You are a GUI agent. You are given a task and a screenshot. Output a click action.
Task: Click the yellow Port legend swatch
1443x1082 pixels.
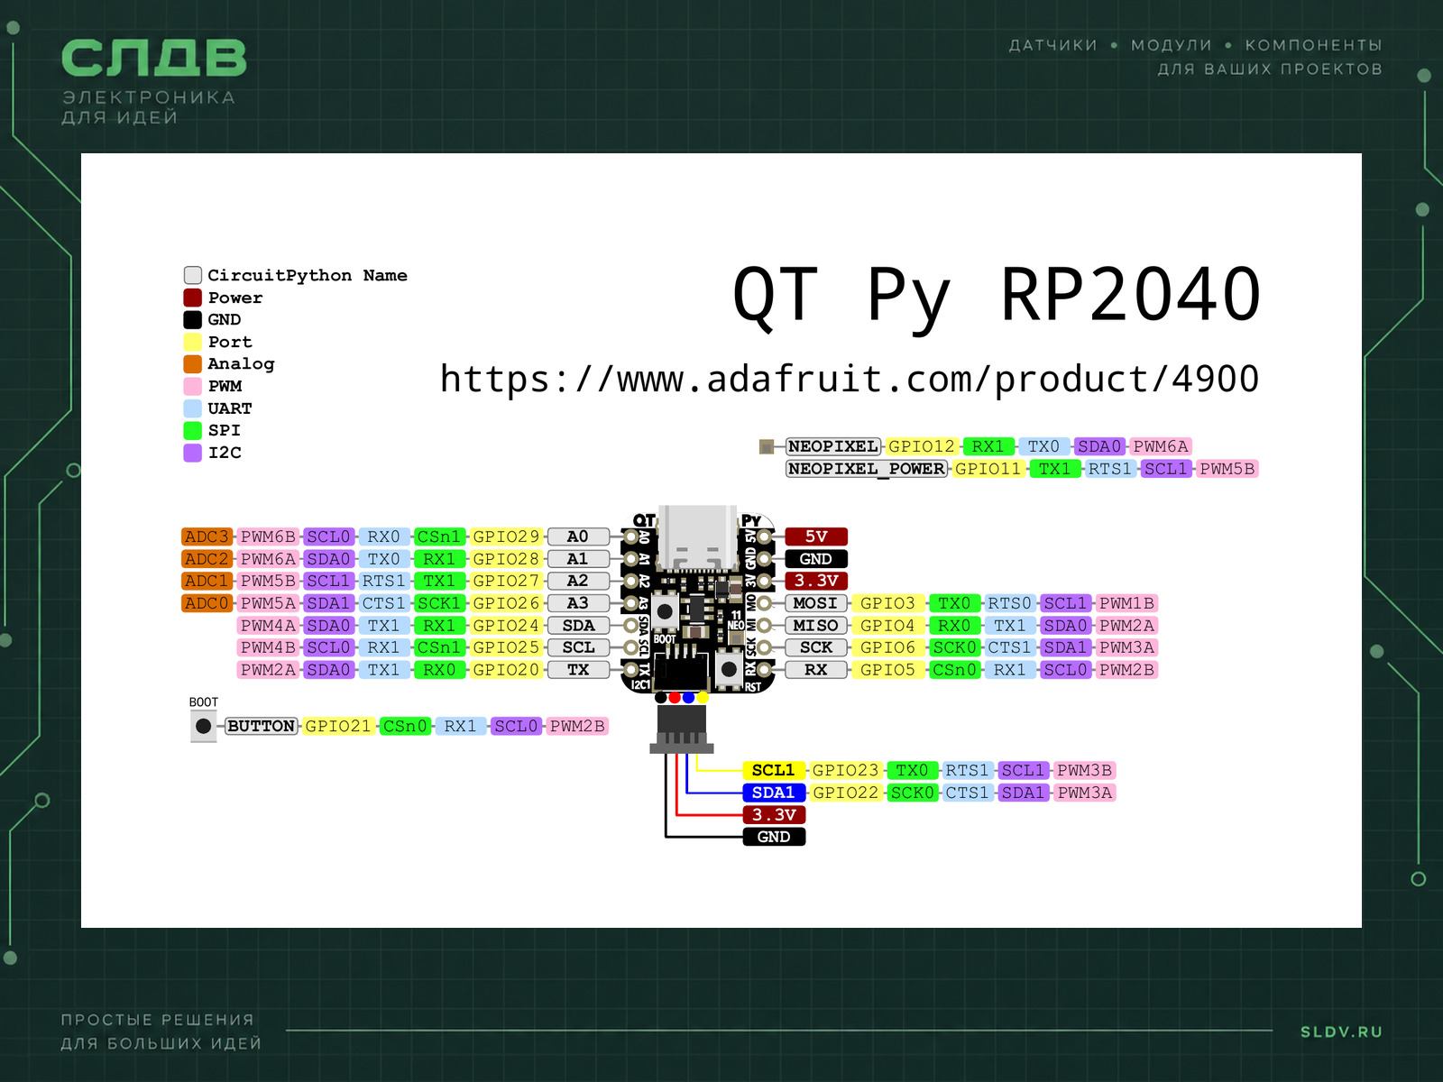pyautogui.click(x=192, y=342)
